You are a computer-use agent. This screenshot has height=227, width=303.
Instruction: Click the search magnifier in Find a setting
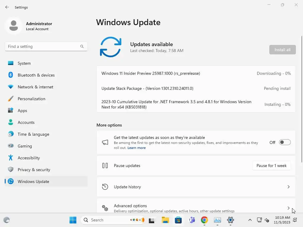(x=82, y=46)
